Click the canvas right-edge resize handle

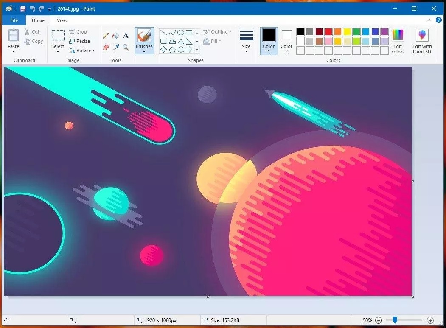[x=413, y=181]
